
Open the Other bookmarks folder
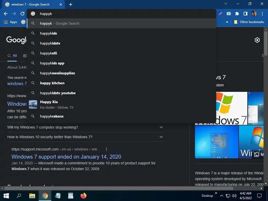tap(249, 22)
